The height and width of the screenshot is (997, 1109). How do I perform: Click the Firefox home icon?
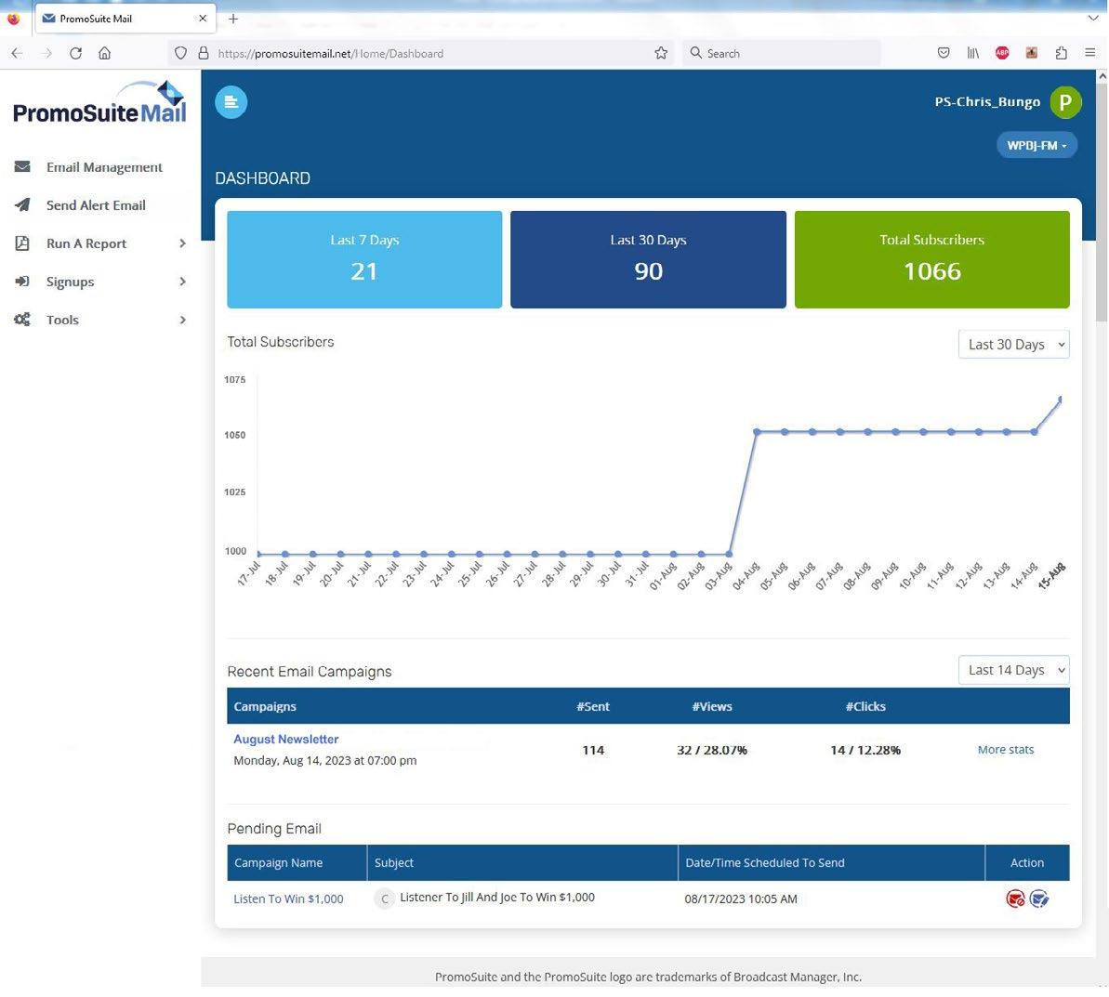[105, 53]
